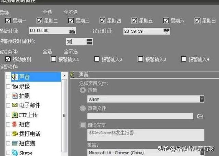The width and height of the screenshot is (219, 156).
Task: Uncheck the 星期一 checkbox
Action: click(8, 21)
